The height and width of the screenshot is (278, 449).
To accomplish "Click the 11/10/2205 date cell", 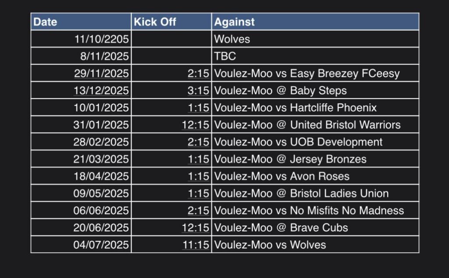I will click(102, 39).
